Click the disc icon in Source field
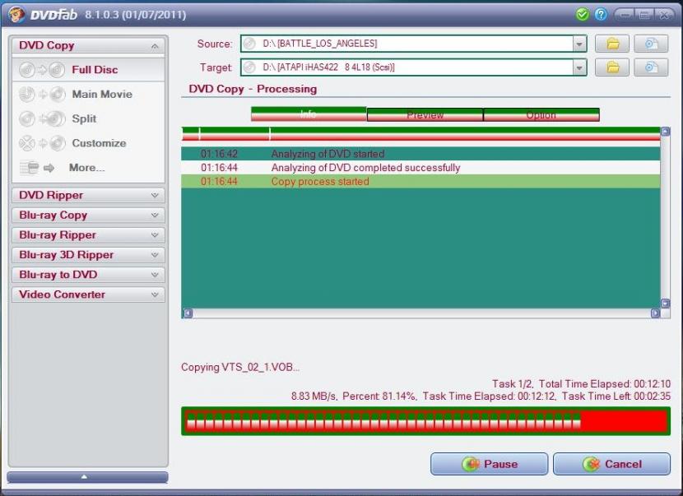Image resolution: width=683 pixels, height=496 pixels. tap(249, 44)
